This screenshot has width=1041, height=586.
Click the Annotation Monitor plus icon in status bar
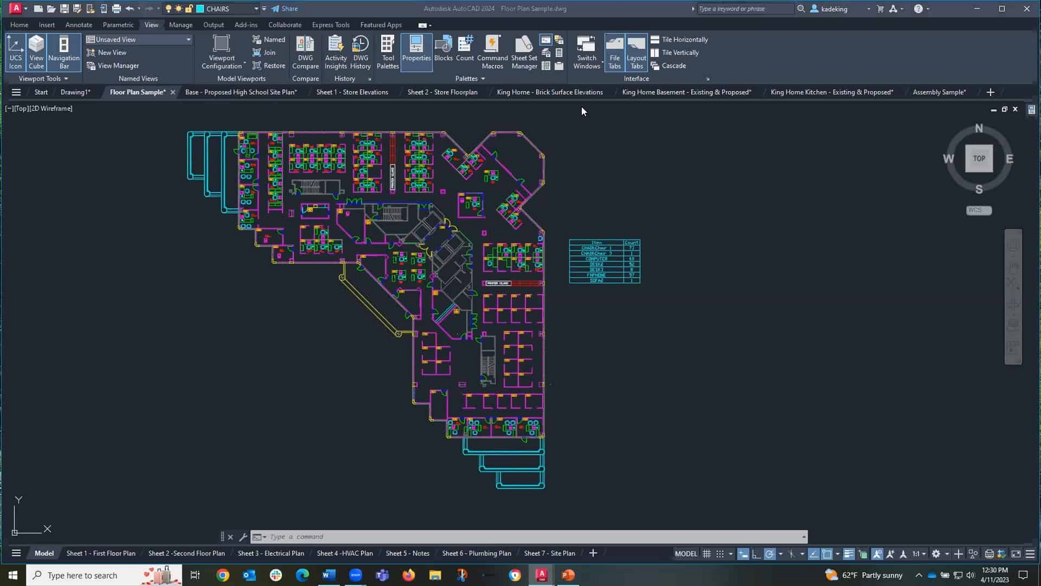959,554
